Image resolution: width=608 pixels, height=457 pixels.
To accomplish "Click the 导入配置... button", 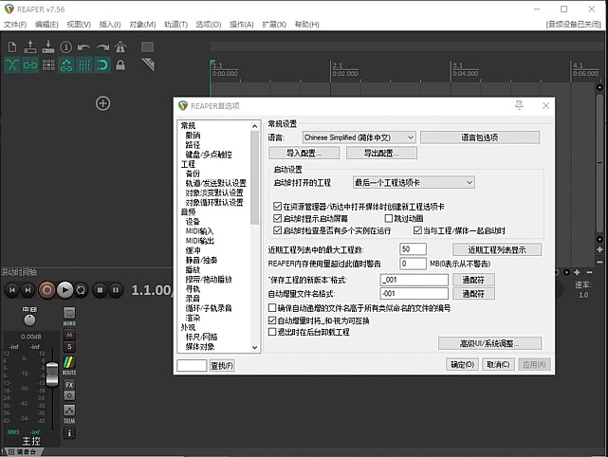I will pos(304,153).
